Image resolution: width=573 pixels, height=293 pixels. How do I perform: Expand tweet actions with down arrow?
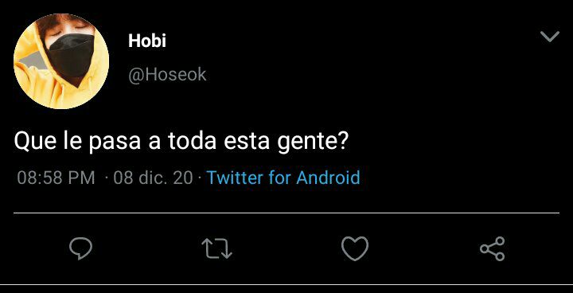[550, 37]
